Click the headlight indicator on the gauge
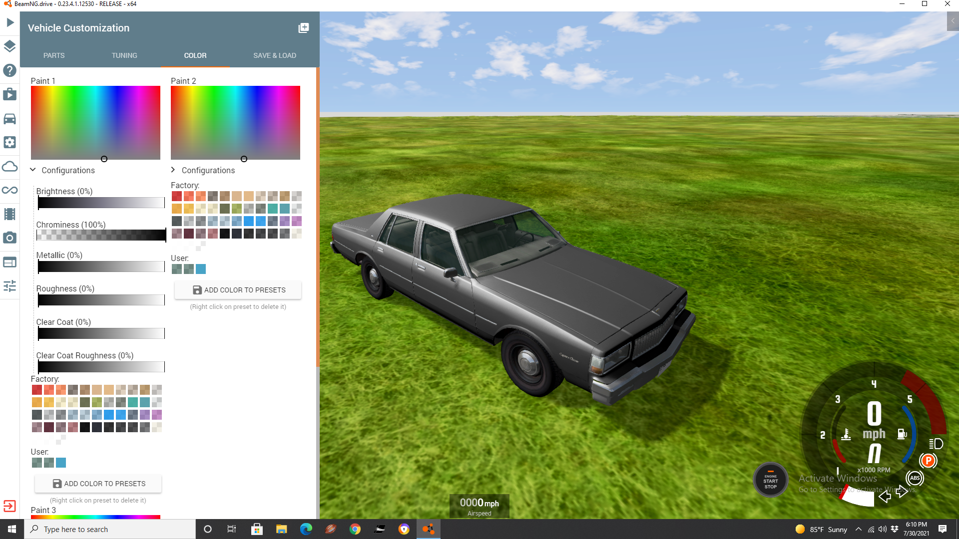Image resolution: width=959 pixels, height=539 pixels. pyautogui.click(x=936, y=444)
